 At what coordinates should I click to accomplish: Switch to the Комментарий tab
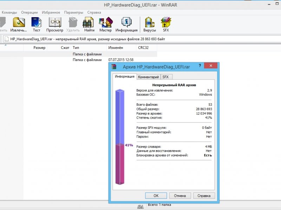(148, 77)
